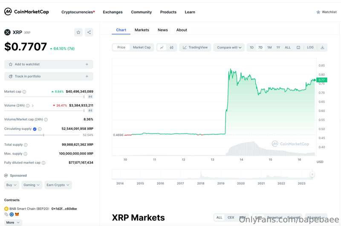Click the Track in portfolio button
The height and width of the screenshot is (226, 341).
49,76
